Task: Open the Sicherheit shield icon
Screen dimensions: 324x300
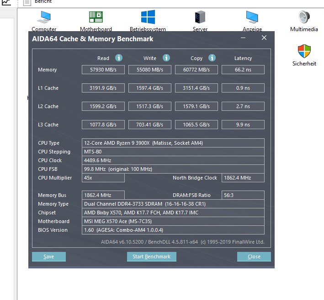Action: [304, 51]
